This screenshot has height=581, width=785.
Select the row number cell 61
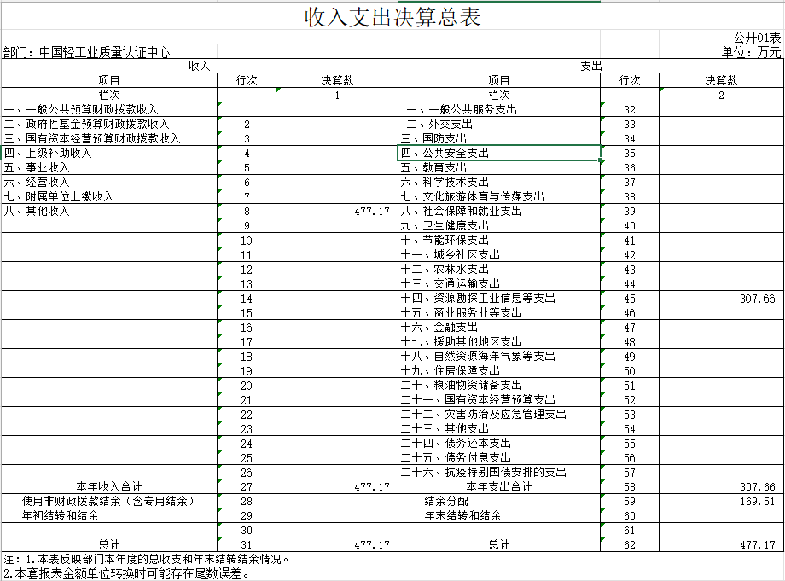coord(630,530)
